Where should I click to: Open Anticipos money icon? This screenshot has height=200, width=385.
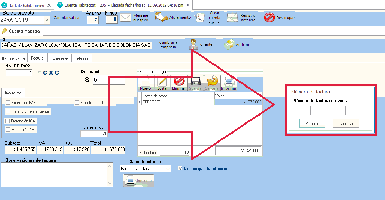click(x=228, y=45)
